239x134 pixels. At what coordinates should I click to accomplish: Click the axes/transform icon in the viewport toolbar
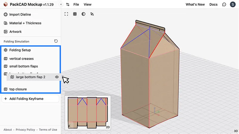92,14
